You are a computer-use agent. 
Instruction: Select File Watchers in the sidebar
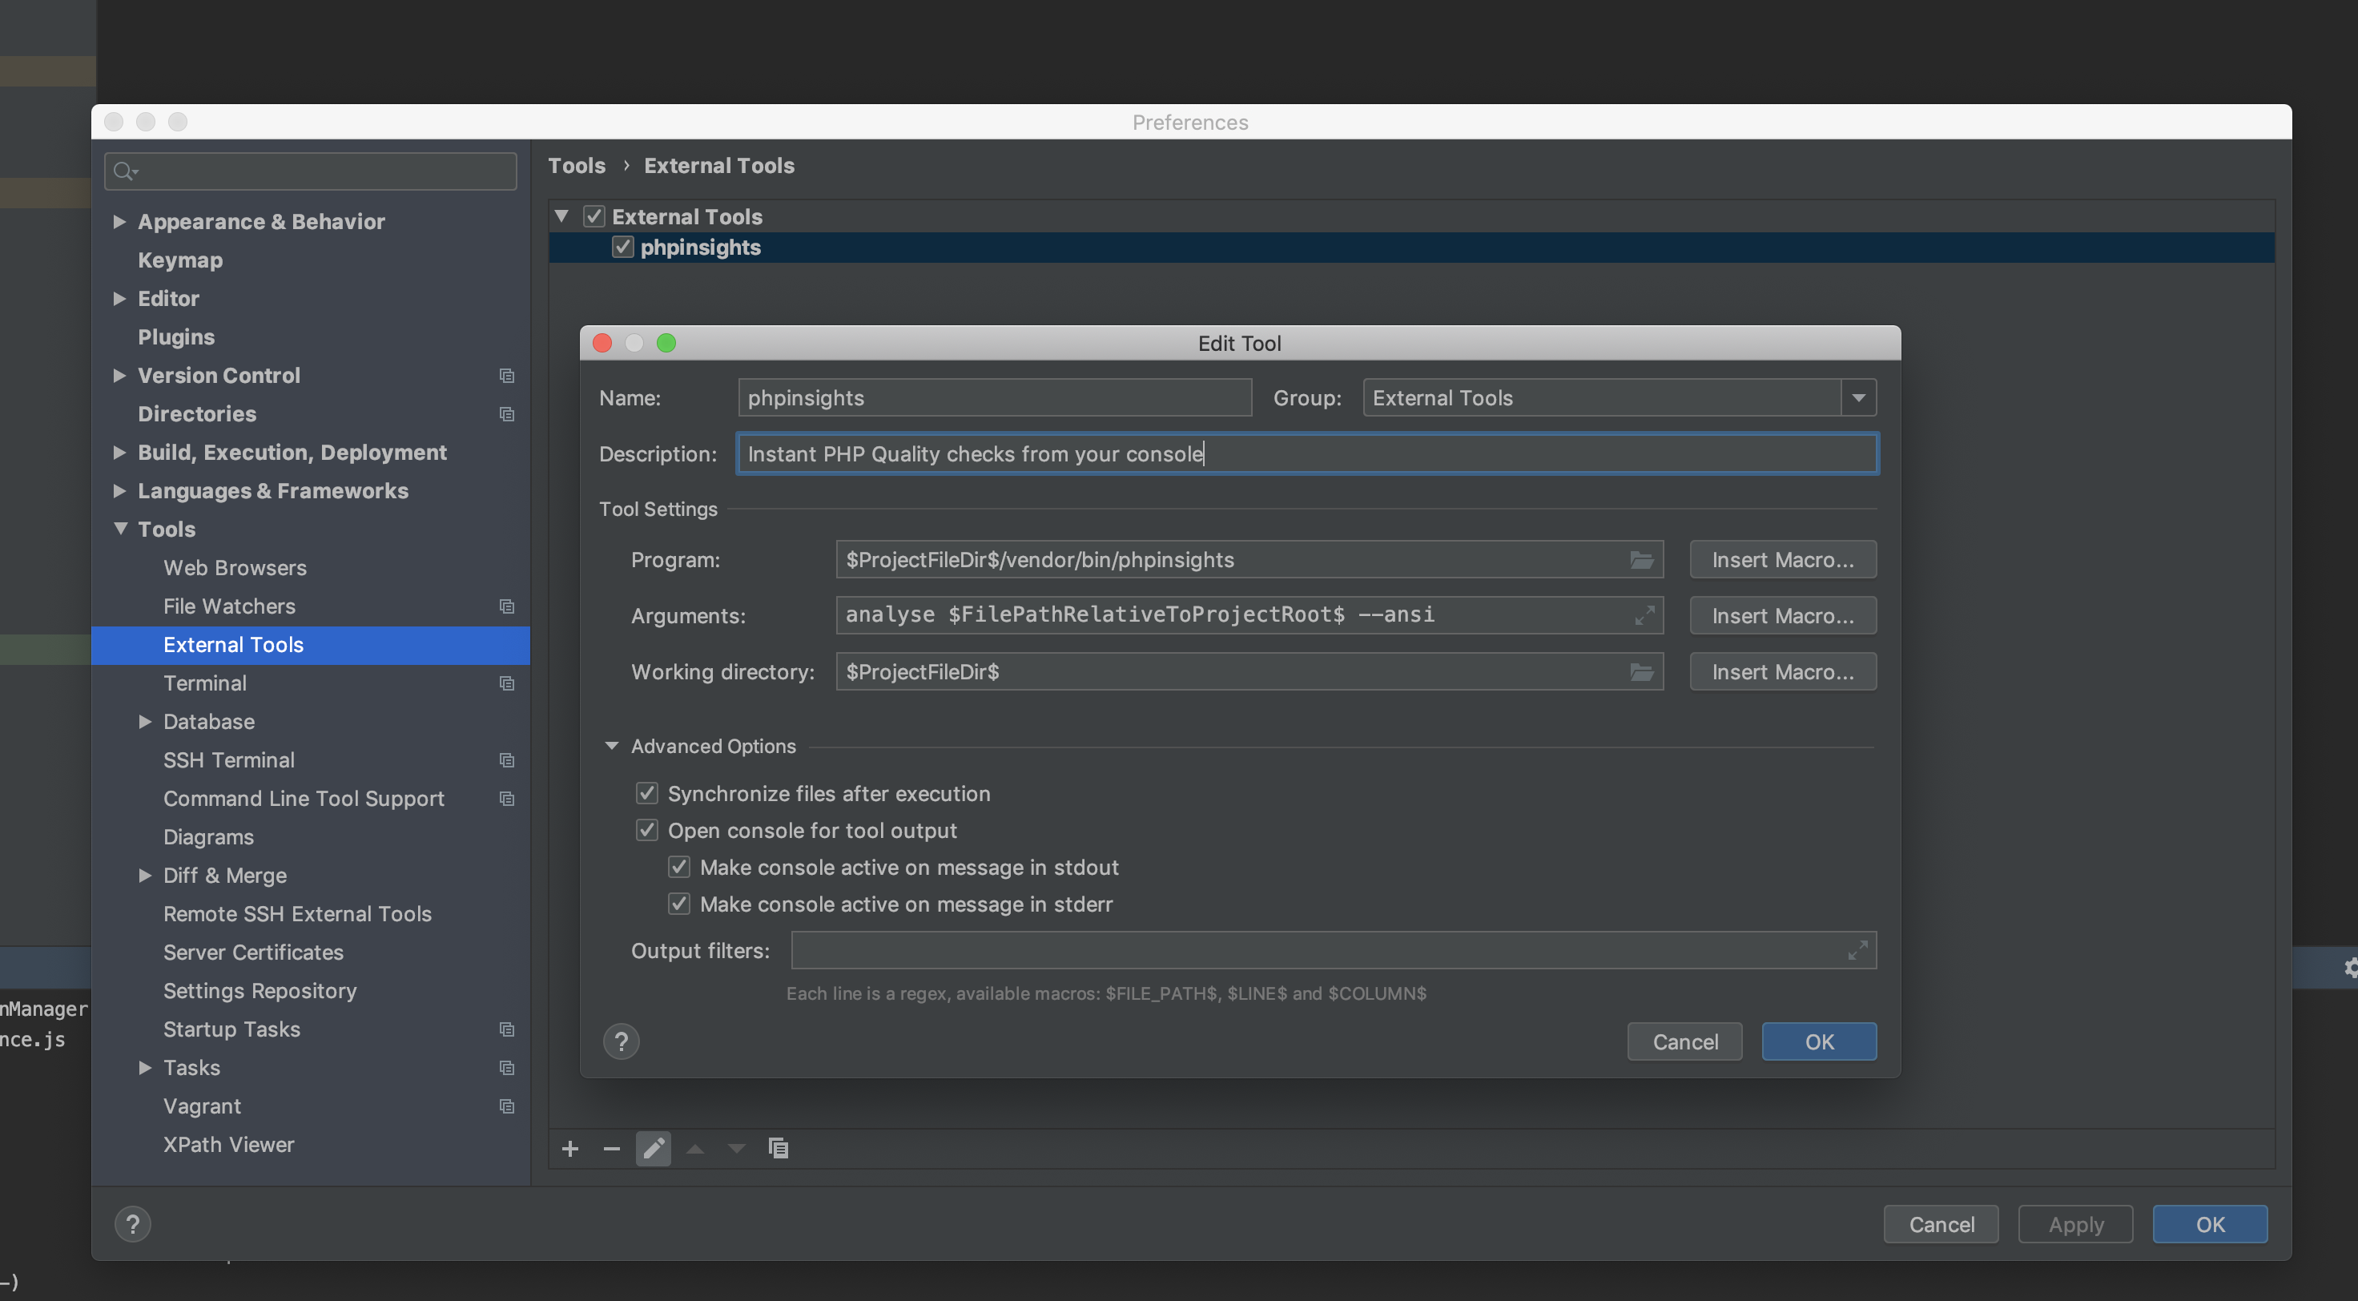click(229, 606)
